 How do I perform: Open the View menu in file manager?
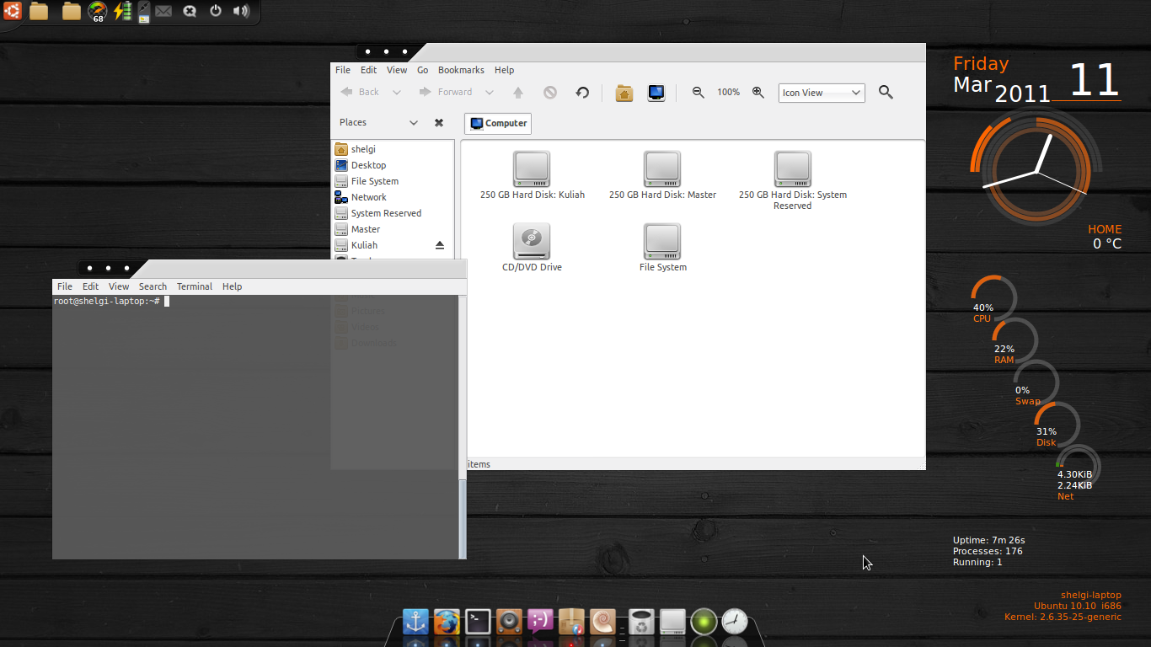[x=397, y=70]
